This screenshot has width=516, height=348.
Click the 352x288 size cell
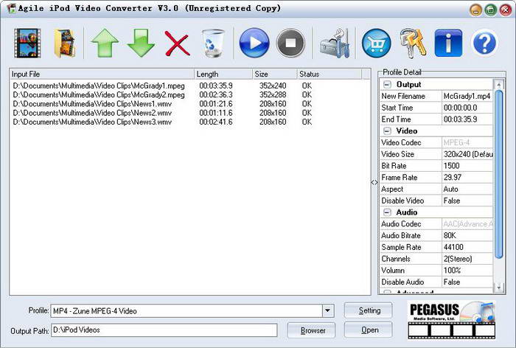(273, 95)
